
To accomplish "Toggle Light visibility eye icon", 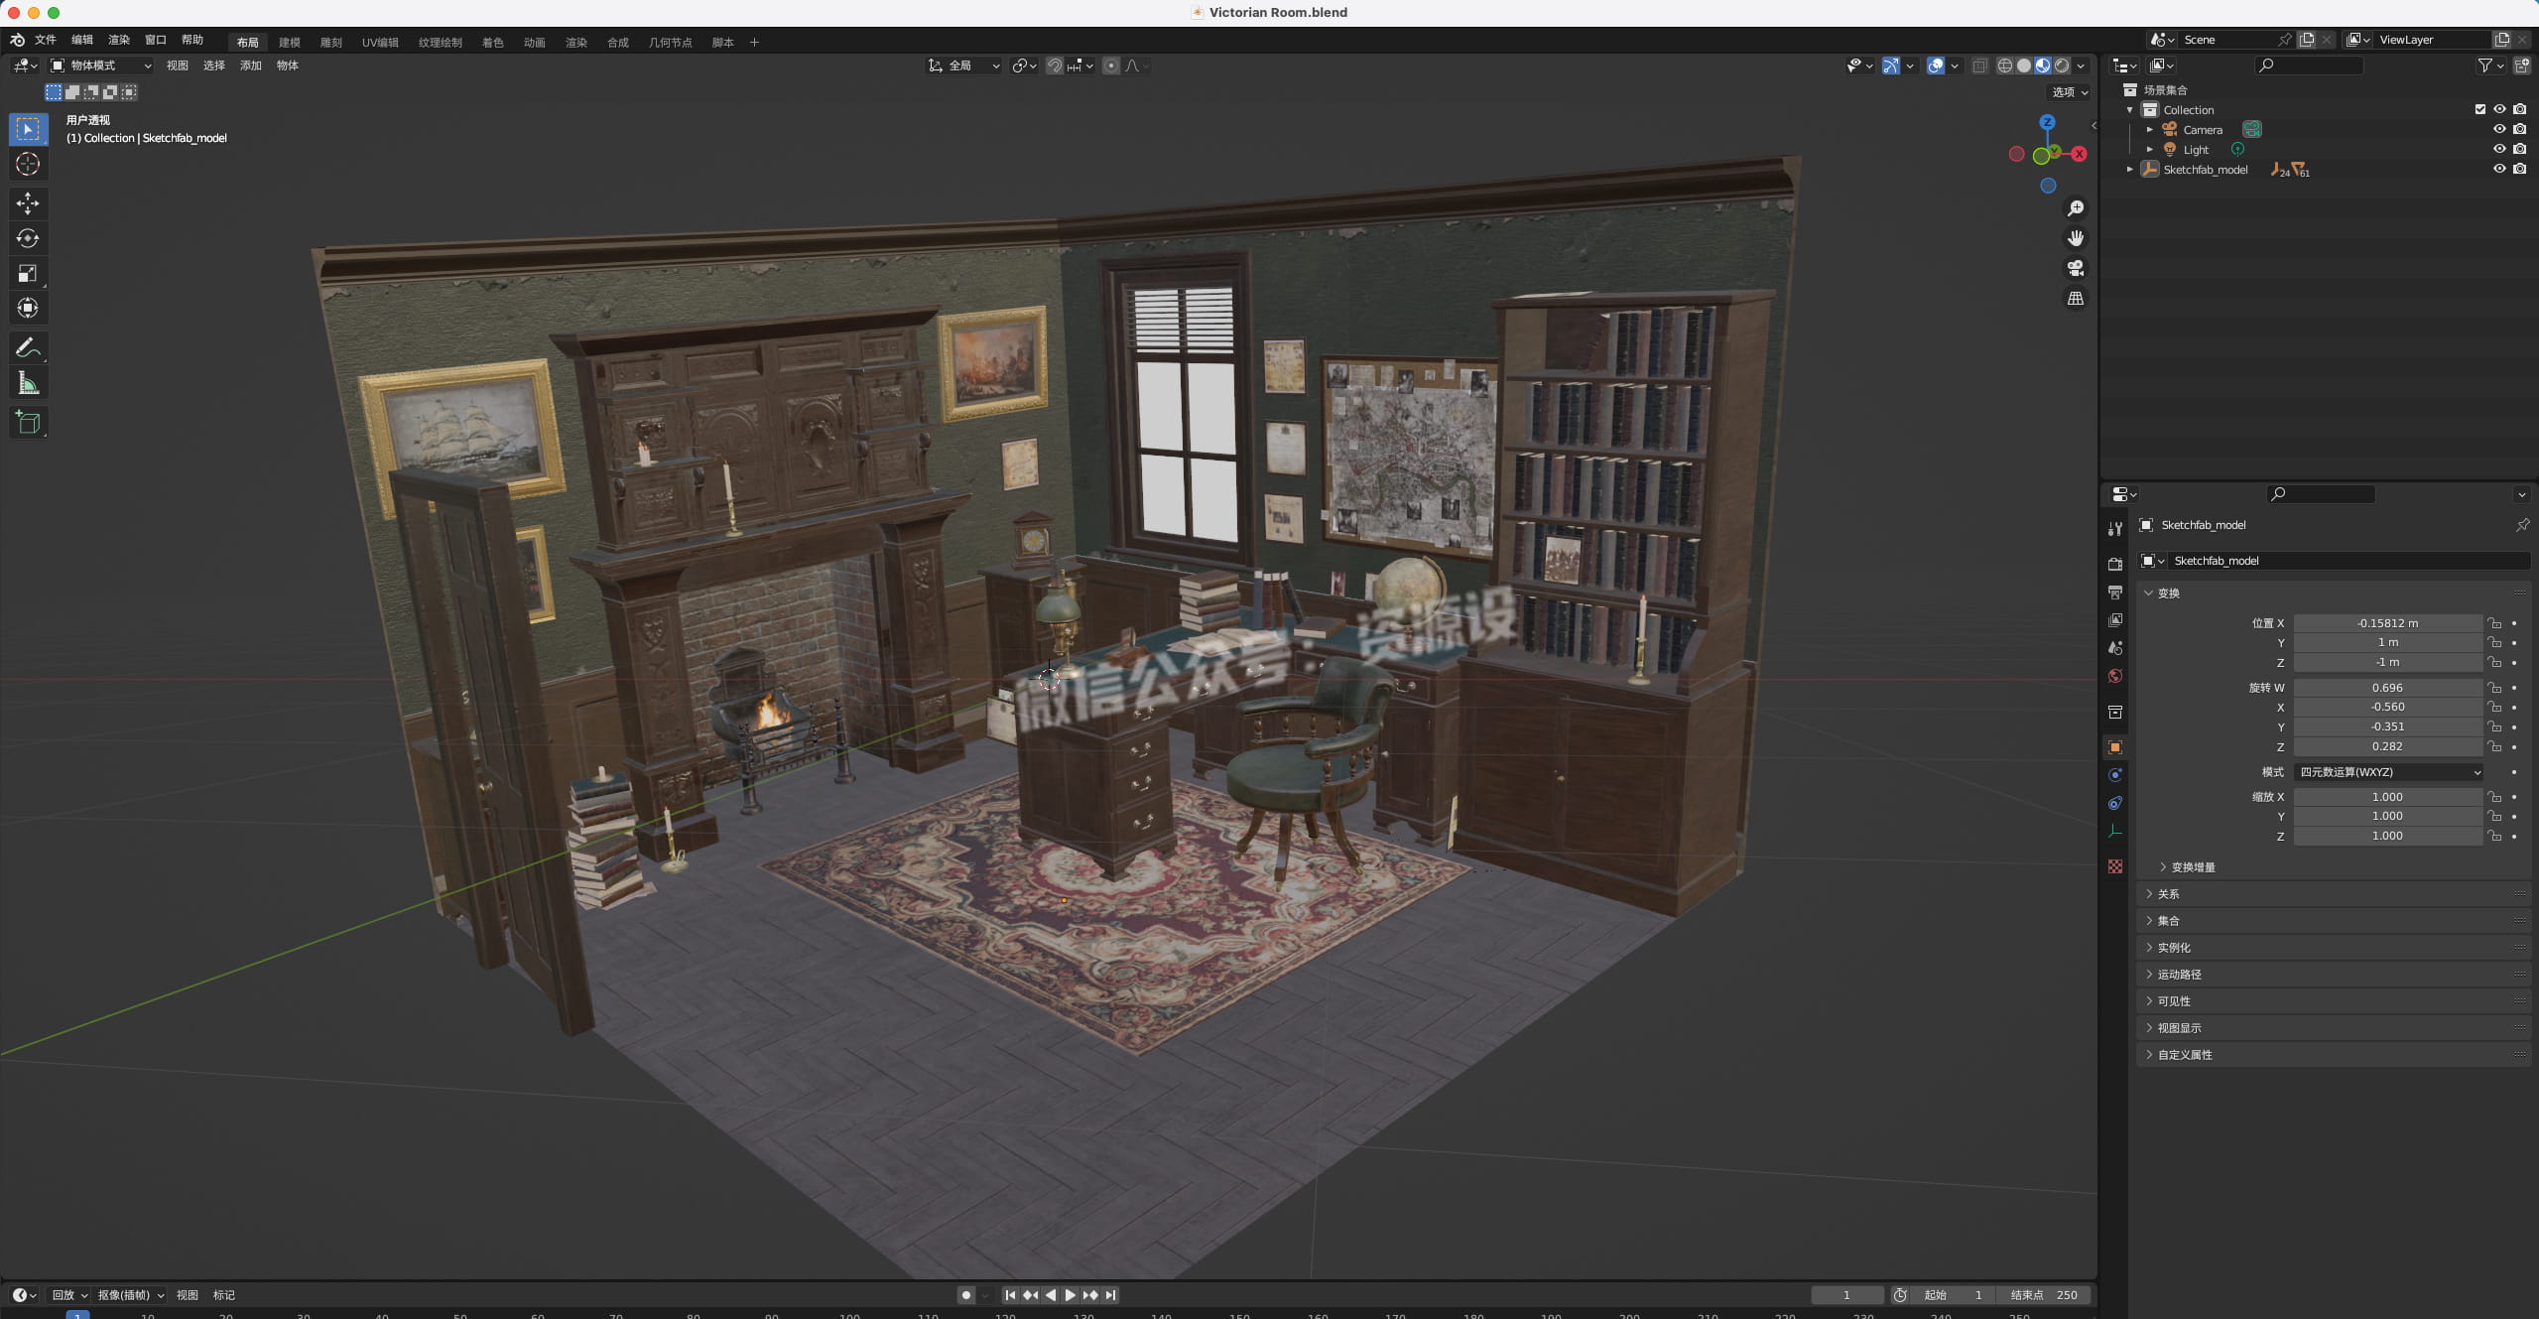I will pos(2499,149).
